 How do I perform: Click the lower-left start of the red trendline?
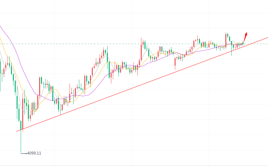[17, 131]
